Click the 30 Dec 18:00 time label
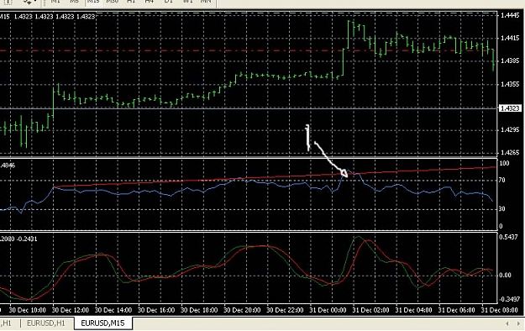Image resolution: width=525 pixels, height=331 pixels. (199, 310)
